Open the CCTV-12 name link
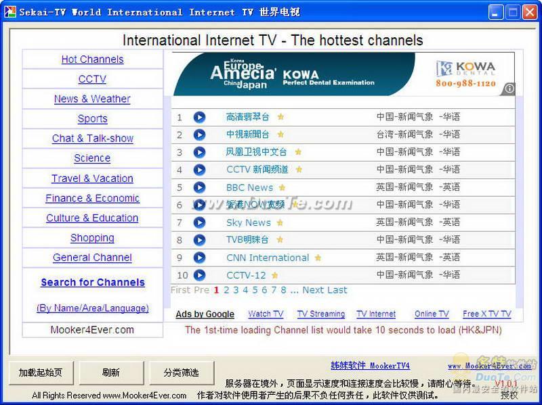Viewport: 542px width, 405px height. pos(246,275)
